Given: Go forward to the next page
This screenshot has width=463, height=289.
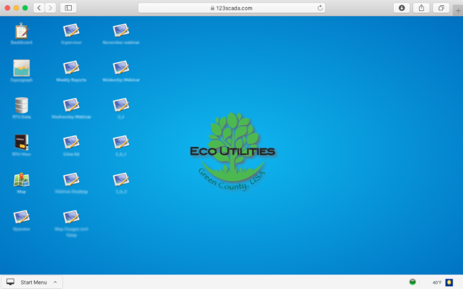Looking at the screenshot, I should pos(50,8).
